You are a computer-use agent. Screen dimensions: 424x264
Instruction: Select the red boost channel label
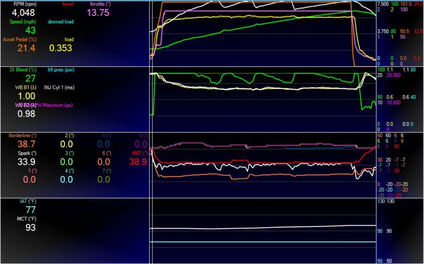click(x=68, y=4)
